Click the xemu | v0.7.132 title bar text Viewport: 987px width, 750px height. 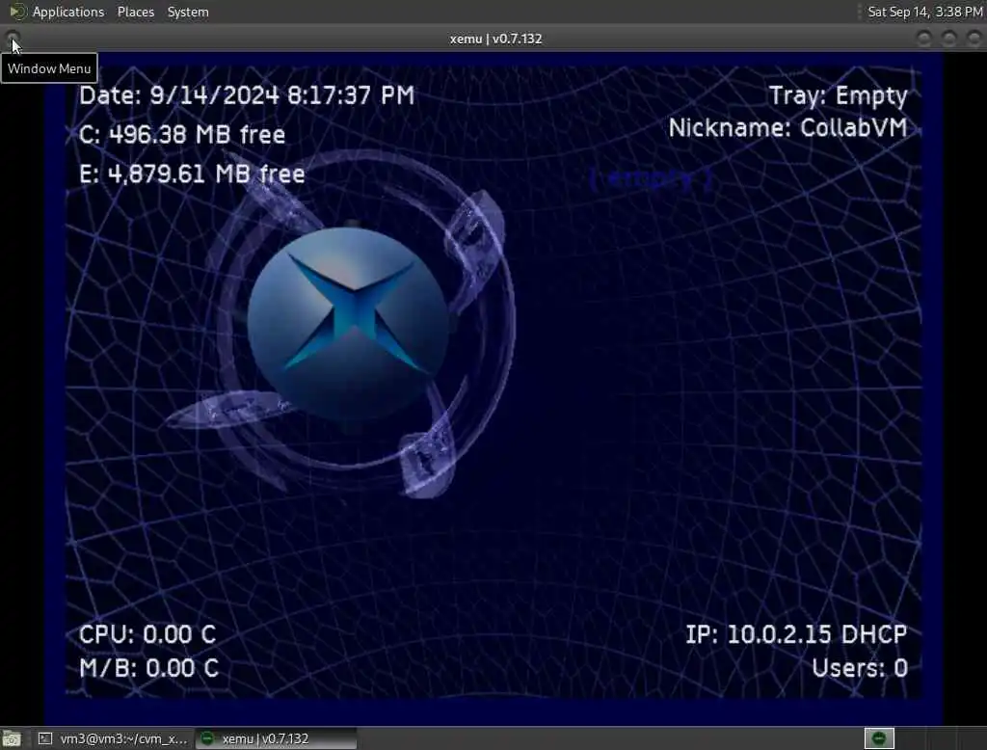(495, 39)
